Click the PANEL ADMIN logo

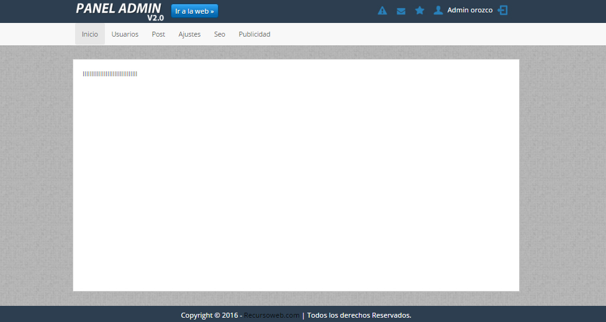(x=118, y=9)
